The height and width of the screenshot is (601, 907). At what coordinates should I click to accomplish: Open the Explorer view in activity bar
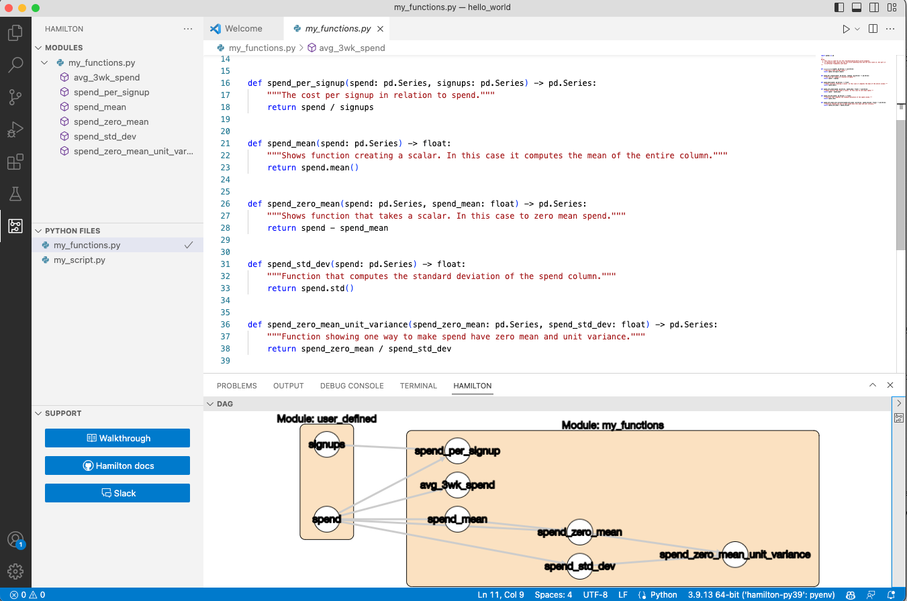[x=15, y=32]
